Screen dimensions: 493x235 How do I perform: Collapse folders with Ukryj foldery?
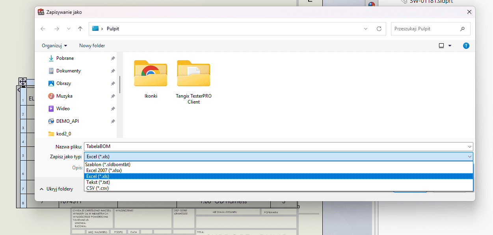coord(56,189)
